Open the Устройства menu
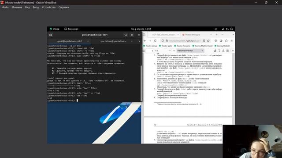 pos(48,7)
